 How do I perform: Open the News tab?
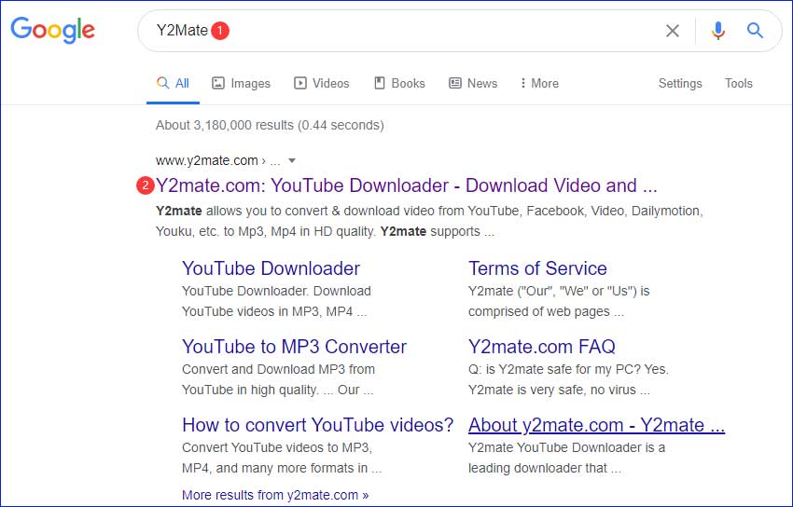point(473,83)
